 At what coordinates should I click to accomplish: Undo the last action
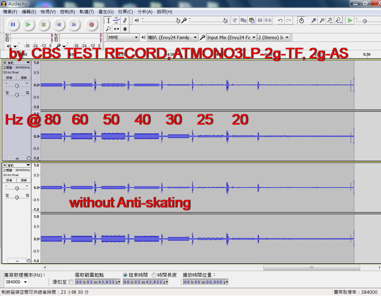coord(280,21)
